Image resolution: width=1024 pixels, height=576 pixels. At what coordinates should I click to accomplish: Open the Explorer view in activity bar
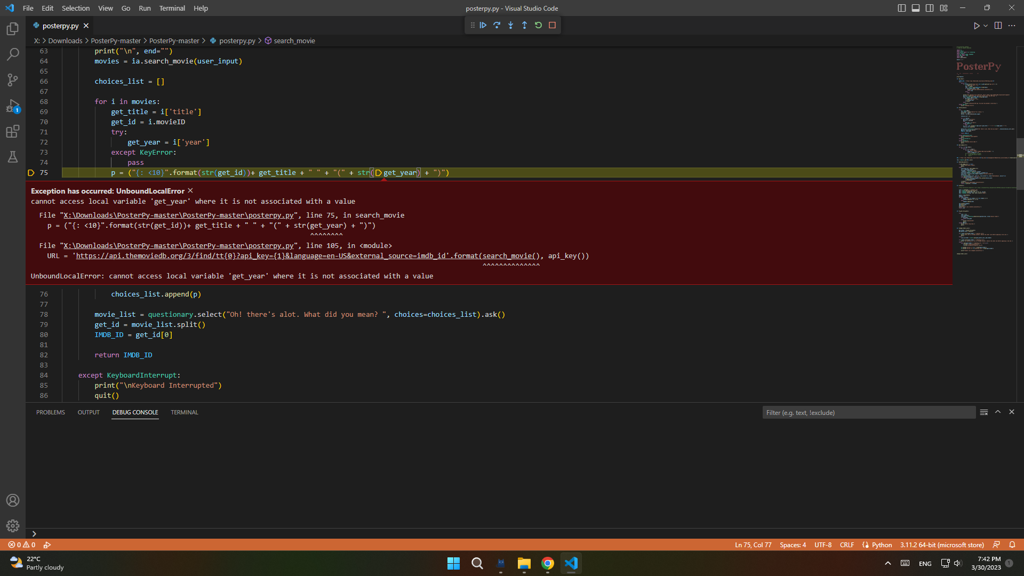(x=13, y=29)
